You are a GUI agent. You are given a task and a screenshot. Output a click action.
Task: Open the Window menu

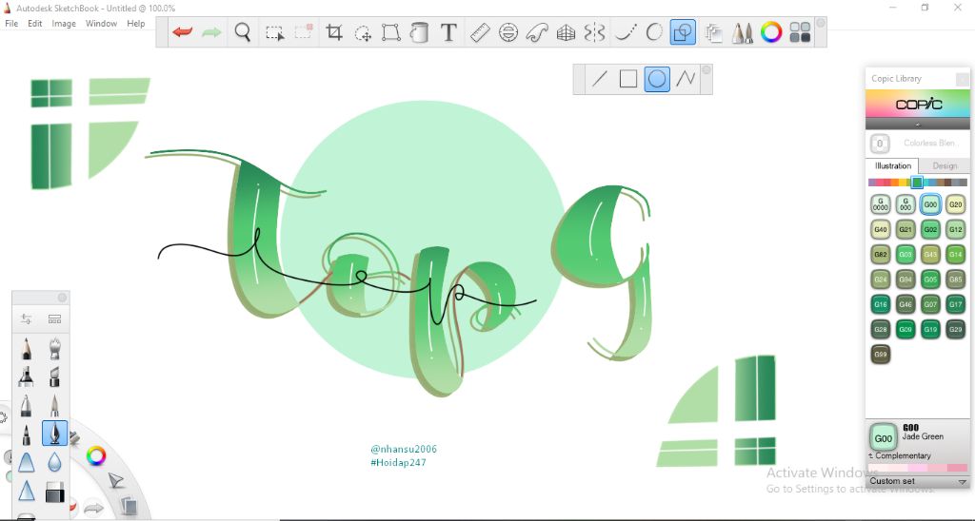click(x=101, y=24)
